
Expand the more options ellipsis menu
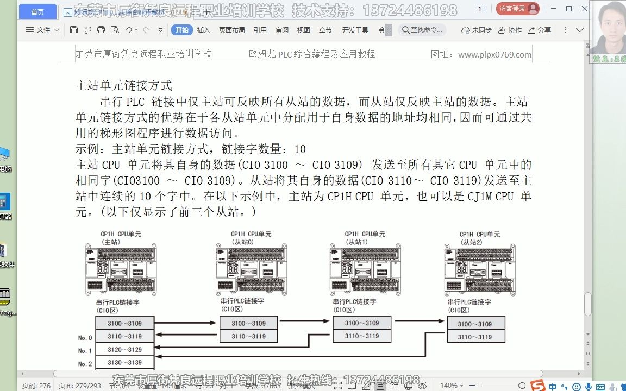[x=566, y=30]
